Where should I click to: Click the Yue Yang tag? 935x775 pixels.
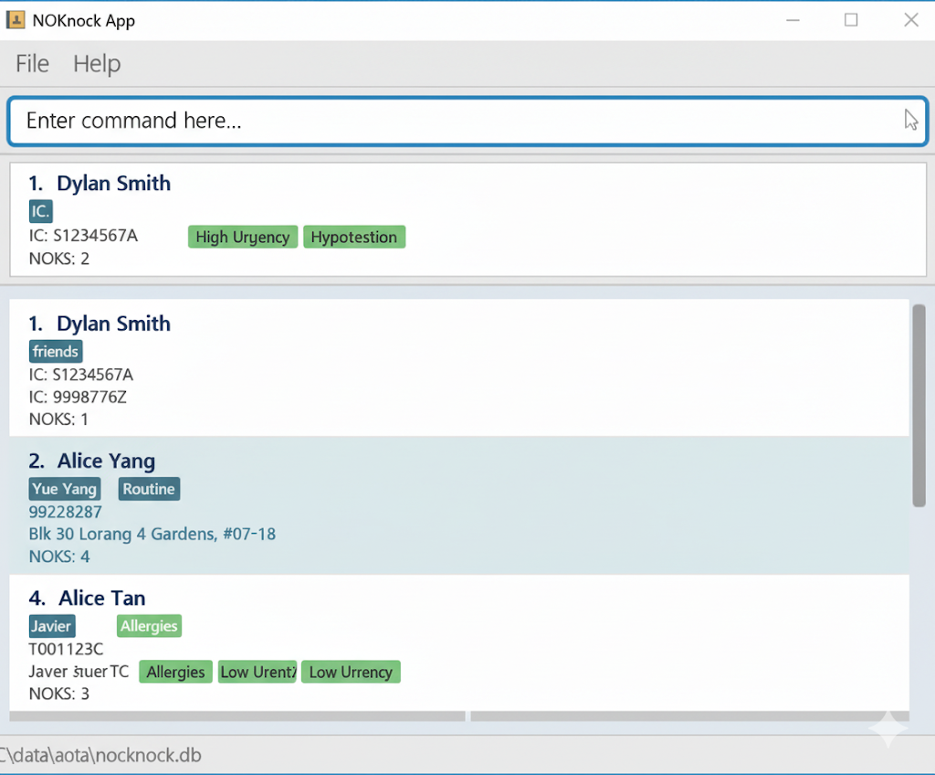click(x=64, y=489)
